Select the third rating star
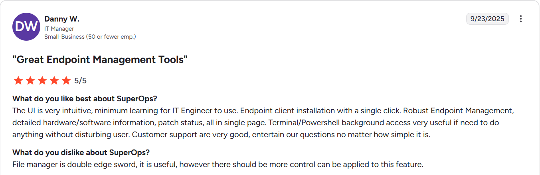Screen dimensions: 540x175 click(x=42, y=81)
